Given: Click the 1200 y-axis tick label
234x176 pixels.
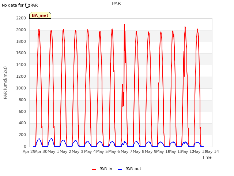Looking at the screenshot, I should (x=21, y=77).
